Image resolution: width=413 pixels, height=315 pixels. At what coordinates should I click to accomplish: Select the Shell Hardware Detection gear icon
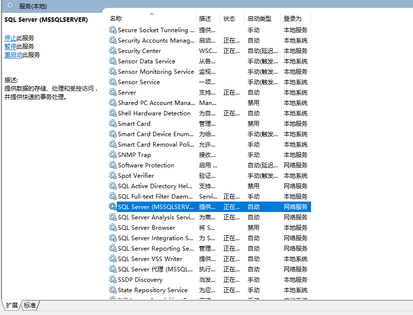pyautogui.click(x=113, y=113)
